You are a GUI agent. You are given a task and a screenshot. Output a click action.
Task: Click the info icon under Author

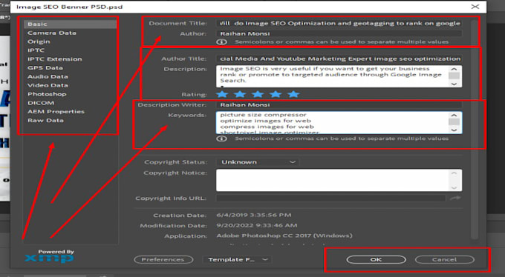(221, 41)
